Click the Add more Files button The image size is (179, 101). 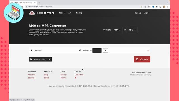pos(40,59)
